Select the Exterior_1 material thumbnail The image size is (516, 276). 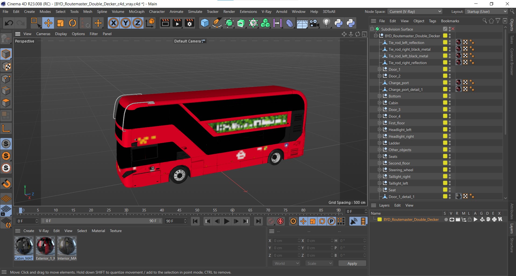[45, 246]
